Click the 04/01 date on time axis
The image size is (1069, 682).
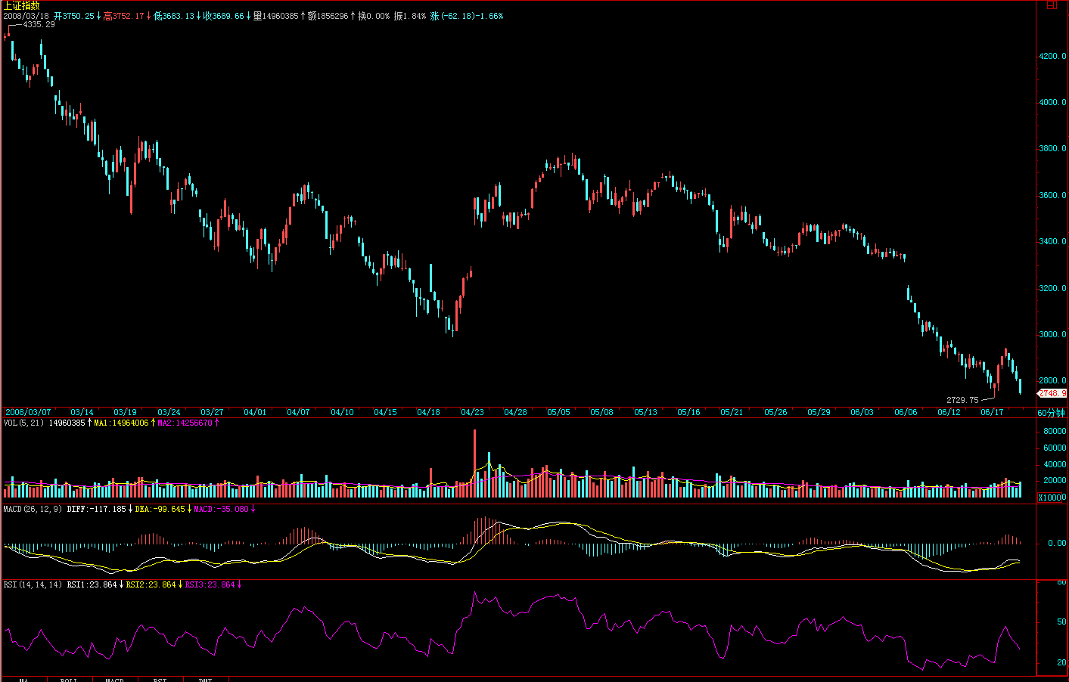click(255, 413)
